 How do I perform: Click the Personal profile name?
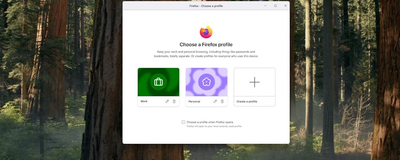point(194,101)
